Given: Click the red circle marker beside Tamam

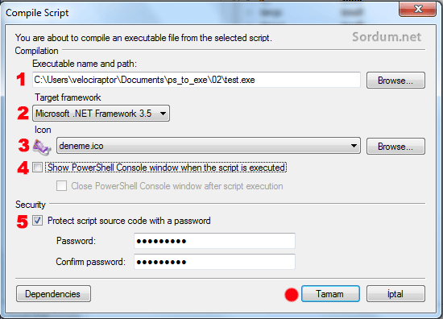Looking at the screenshot, I should tap(292, 295).
